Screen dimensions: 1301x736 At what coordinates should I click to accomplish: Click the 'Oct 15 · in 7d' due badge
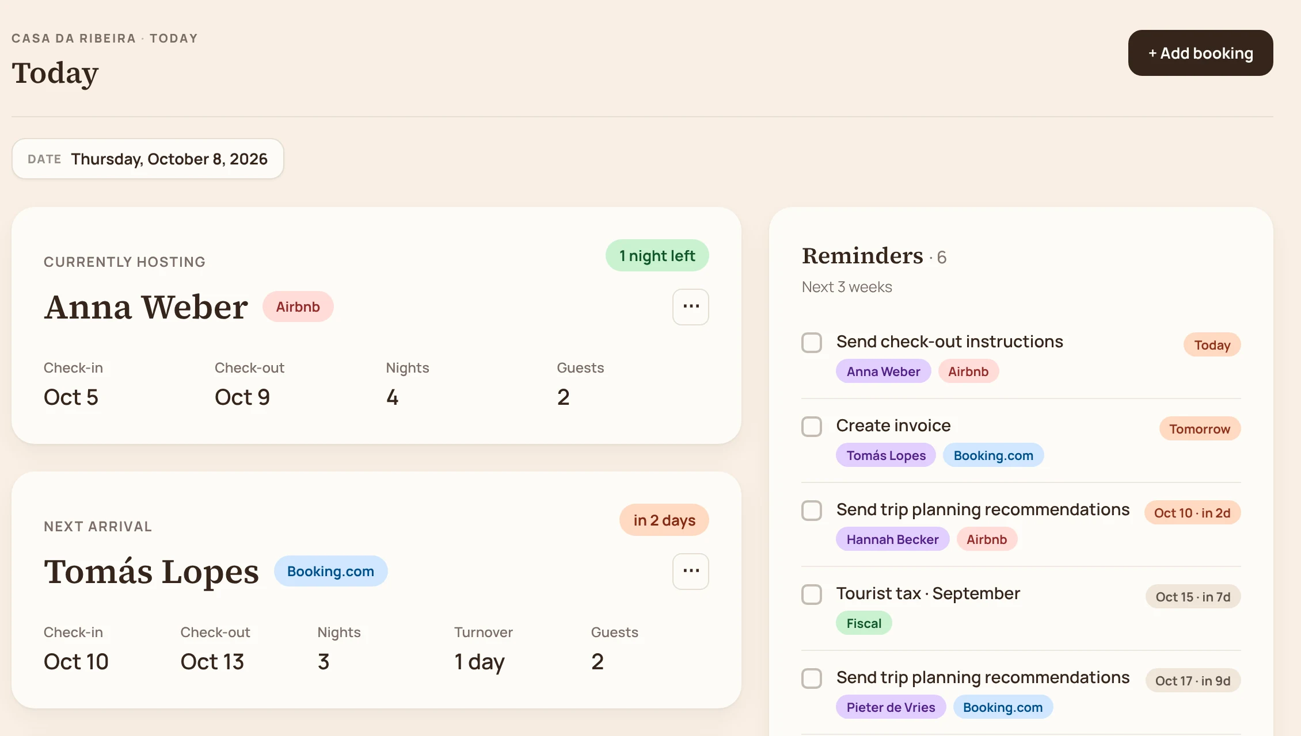click(1193, 597)
